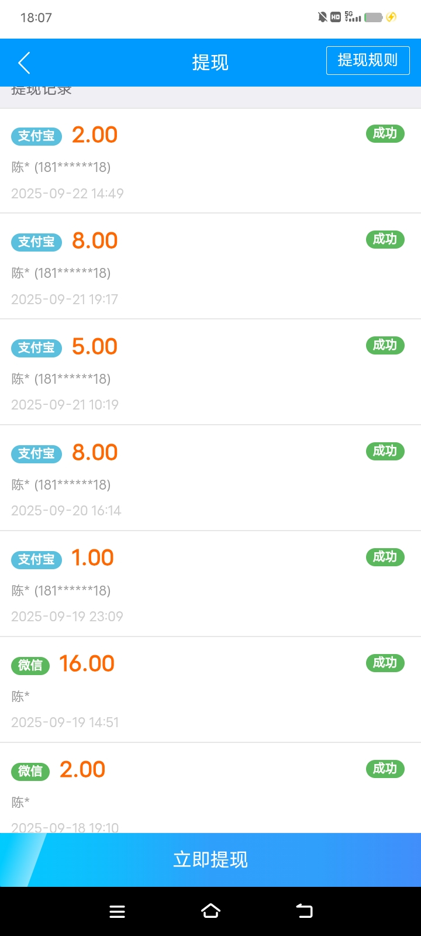
Task: Select the 16.00 withdrawal amount
Action: 87,663
